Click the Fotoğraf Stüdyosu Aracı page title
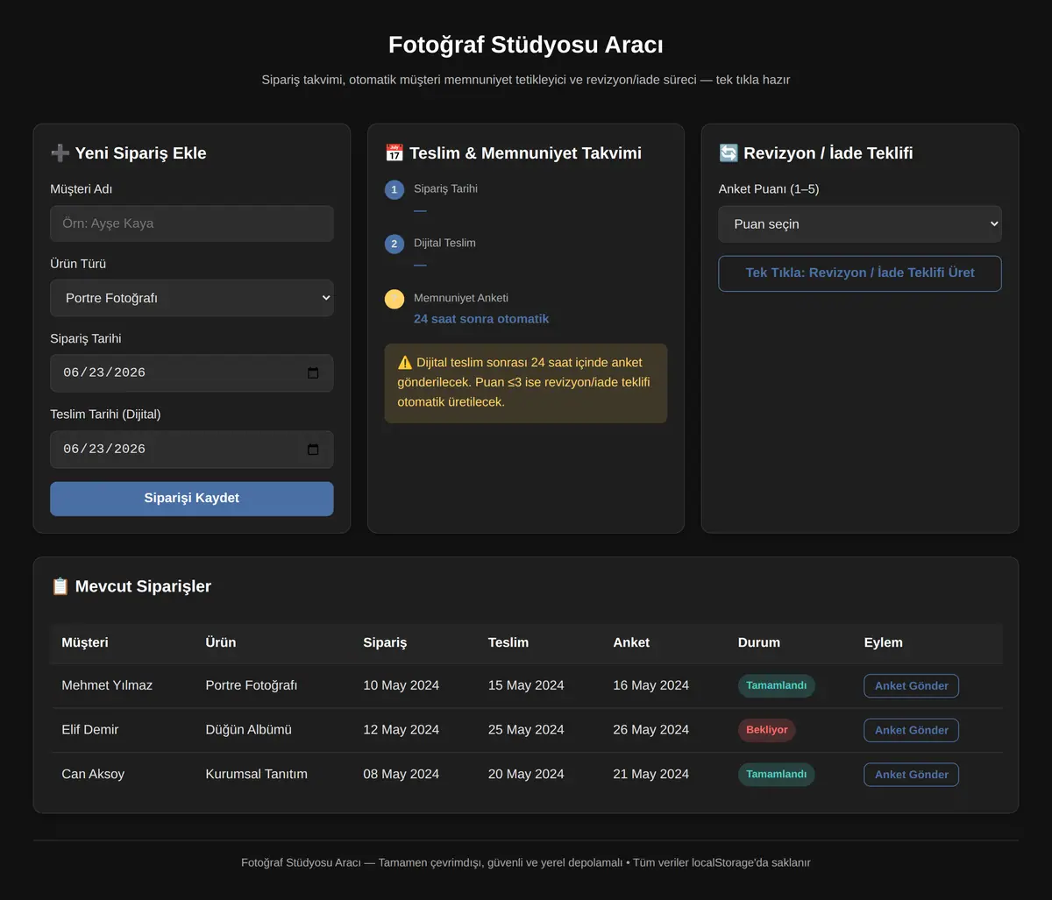1052x900 pixels. 526,45
